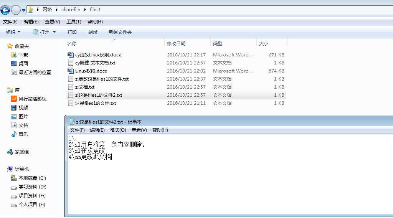Click date 2016/10/21 21:11 cell
The width and height of the screenshot is (393, 218).
(x=186, y=103)
